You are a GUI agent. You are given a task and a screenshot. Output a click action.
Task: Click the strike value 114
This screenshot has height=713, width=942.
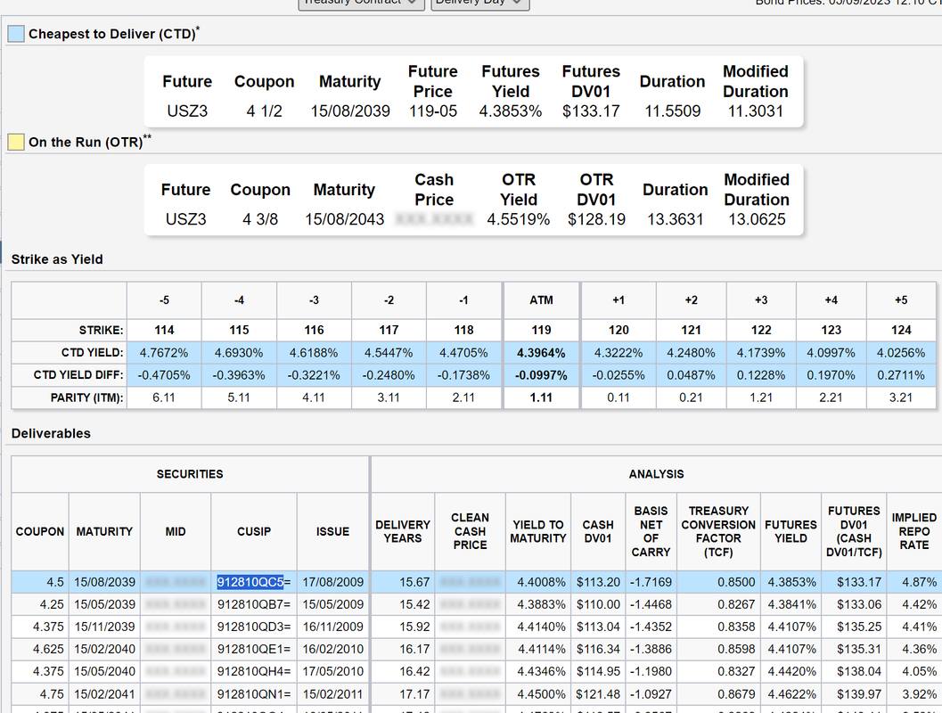[x=164, y=330]
